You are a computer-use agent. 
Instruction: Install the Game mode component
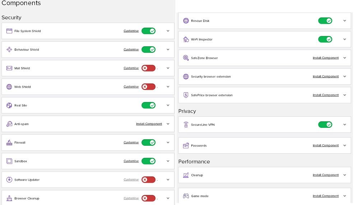326,196
